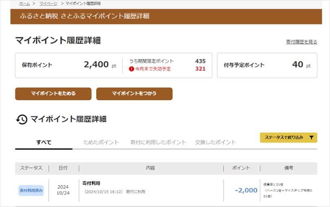
Task: Click the expiring points value 321
Action: (x=200, y=69)
